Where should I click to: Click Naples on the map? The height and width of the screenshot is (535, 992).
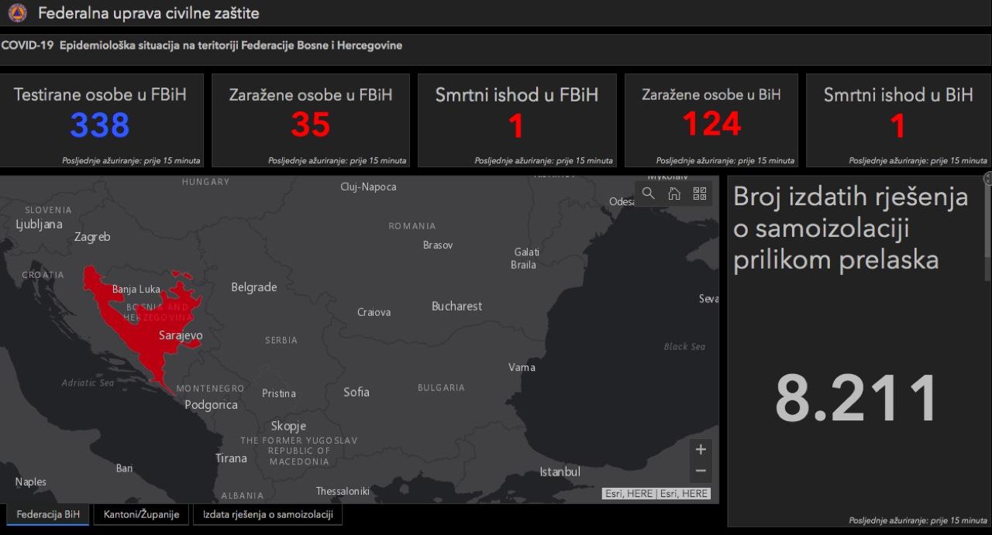[x=31, y=482]
